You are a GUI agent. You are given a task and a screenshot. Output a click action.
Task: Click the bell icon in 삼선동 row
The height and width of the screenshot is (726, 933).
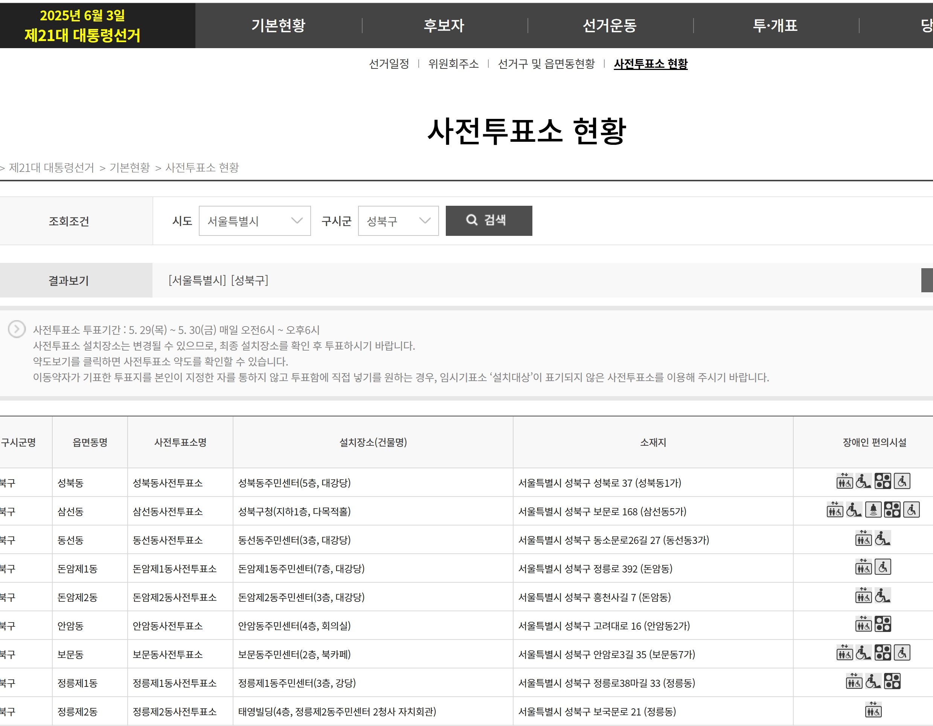coord(873,510)
